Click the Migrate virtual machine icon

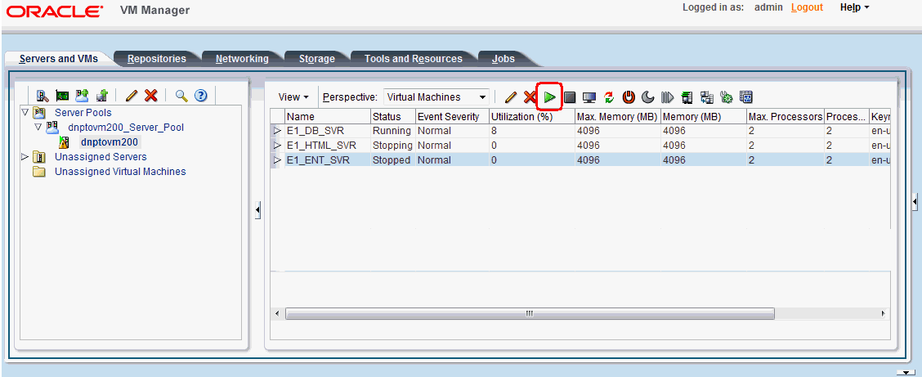(x=687, y=97)
